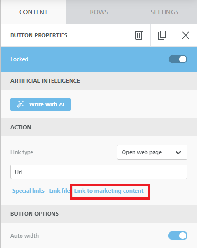This screenshot has width=197, height=248.
Task: Click the chevron arrow on Open web page
Action: pos(178,152)
